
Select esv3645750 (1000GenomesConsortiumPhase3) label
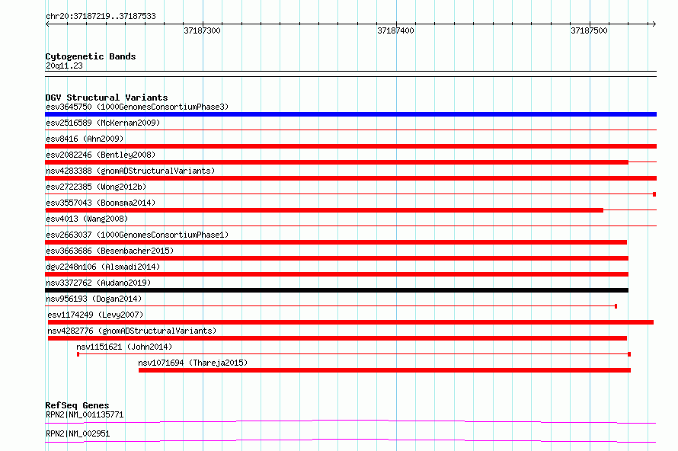(x=137, y=107)
